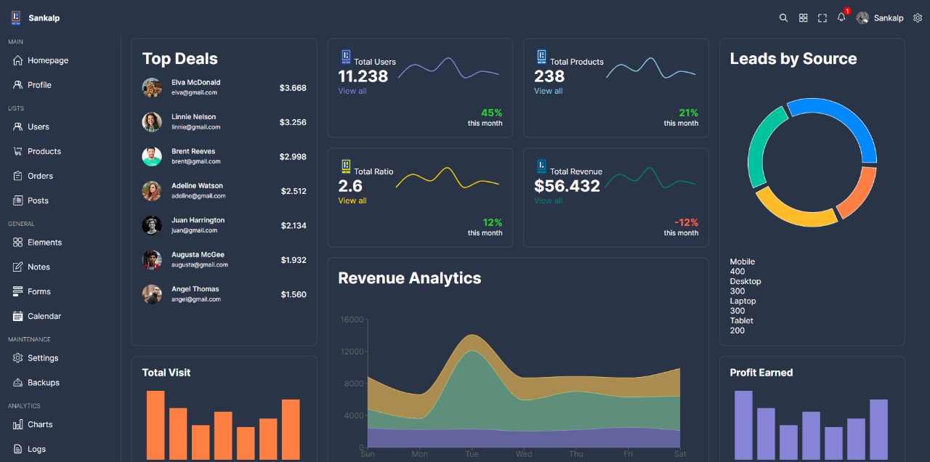This screenshot has height=462, width=930.
Task: Open the apps grid icon in header
Action: point(803,18)
